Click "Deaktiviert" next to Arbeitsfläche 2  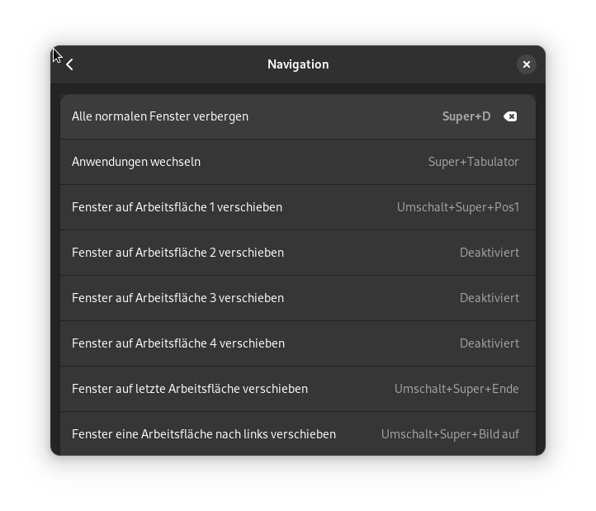[x=489, y=253]
